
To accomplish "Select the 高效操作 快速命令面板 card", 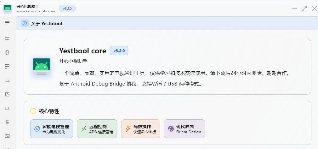I will pos(140,129).
